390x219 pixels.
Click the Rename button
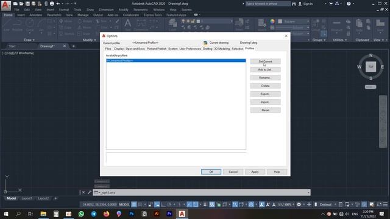pos(266,78)
